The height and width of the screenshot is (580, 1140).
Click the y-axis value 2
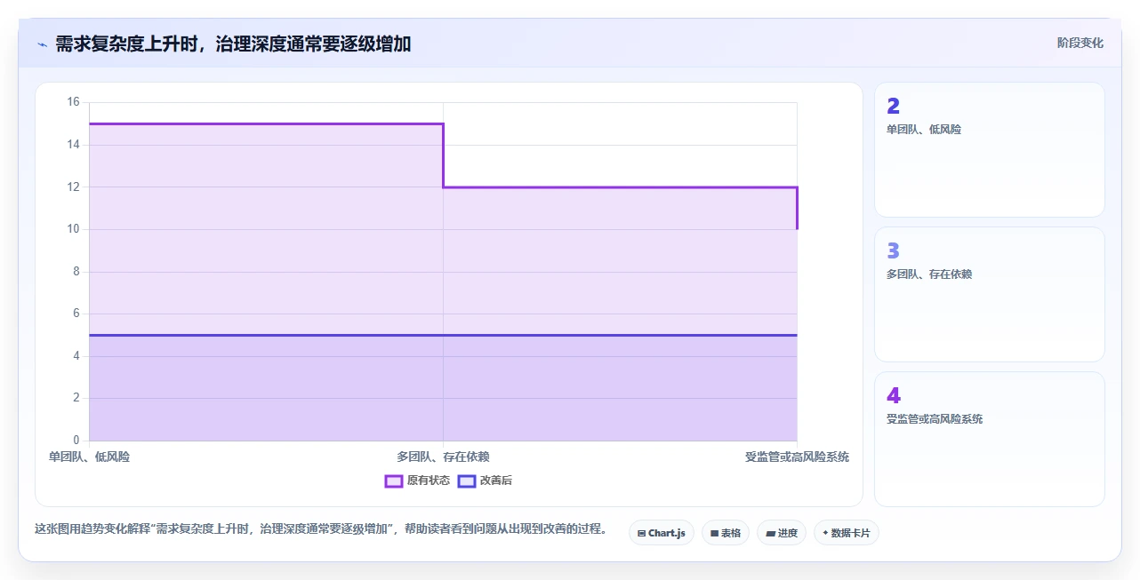point(76,397)
